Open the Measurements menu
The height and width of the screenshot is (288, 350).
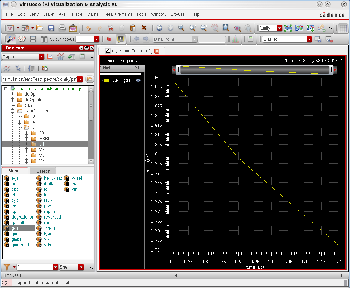[118, 14]
